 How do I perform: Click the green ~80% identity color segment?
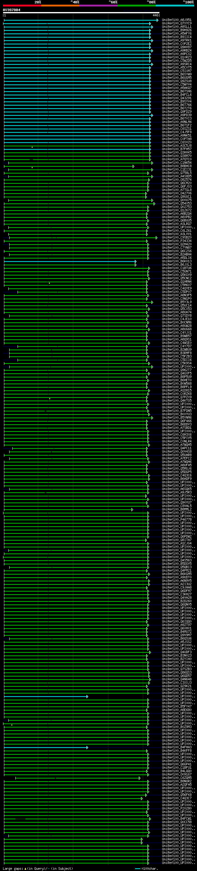137,6
